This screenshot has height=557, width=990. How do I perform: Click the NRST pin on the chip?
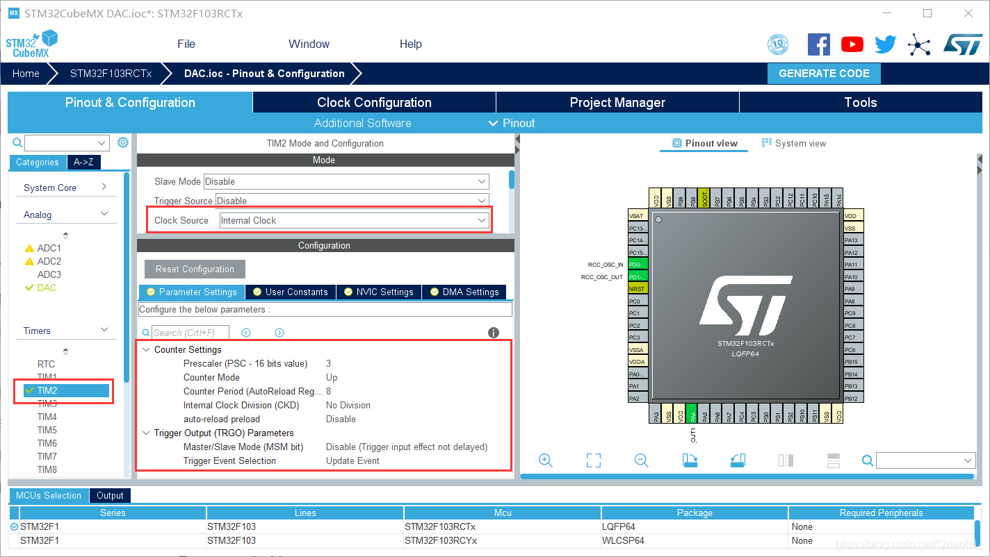[638, 288]
